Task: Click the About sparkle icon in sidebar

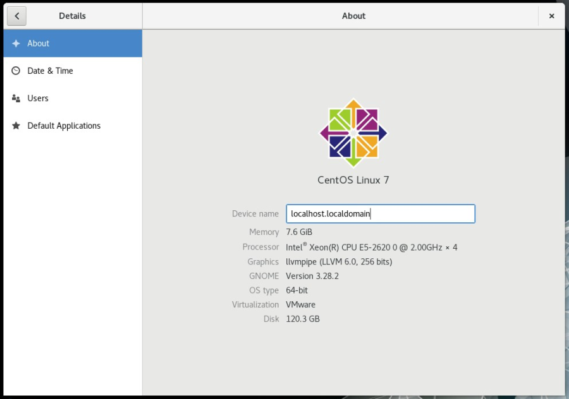Action: [x=16, y=44]
